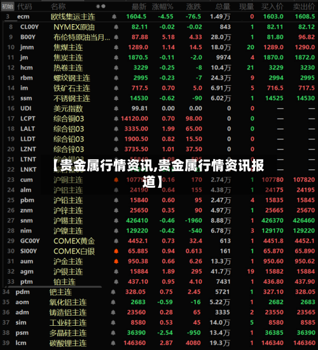
Task: Select the ecm code cell
Action: click(x=23, y=17)
